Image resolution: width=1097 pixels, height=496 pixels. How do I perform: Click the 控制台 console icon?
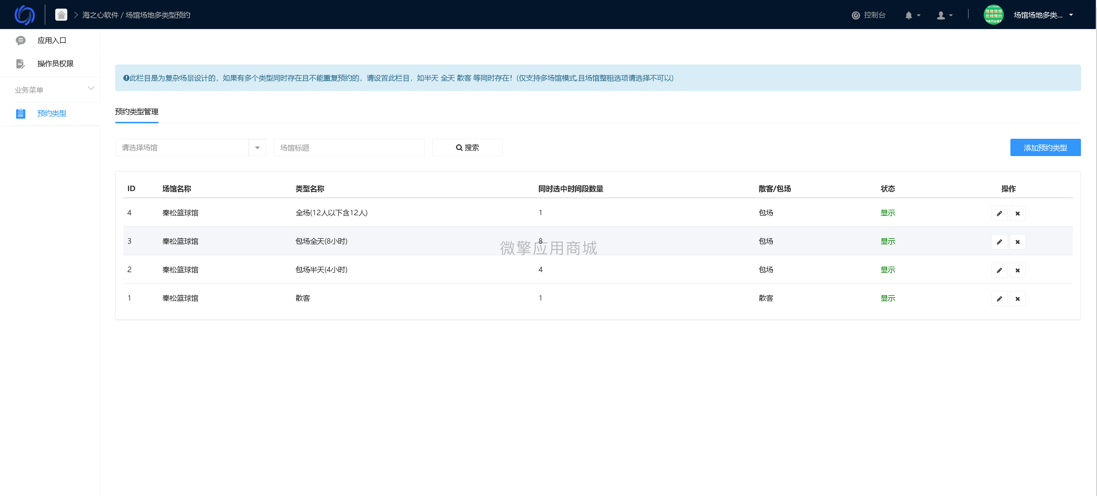(855, 15)
